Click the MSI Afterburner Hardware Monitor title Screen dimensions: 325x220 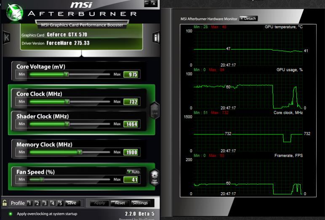coord(209,19)
